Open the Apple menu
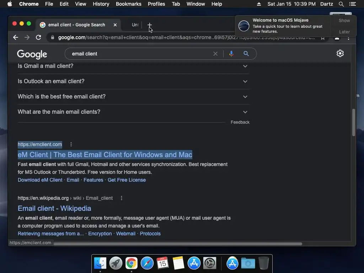This screenshot has width=364, height=273. click(x=10, y=4)
